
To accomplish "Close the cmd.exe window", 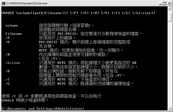I will [x=169, y=3].
